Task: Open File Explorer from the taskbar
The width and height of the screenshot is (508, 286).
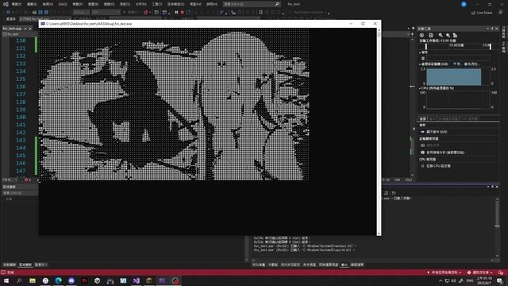Action: coord(33,280)
